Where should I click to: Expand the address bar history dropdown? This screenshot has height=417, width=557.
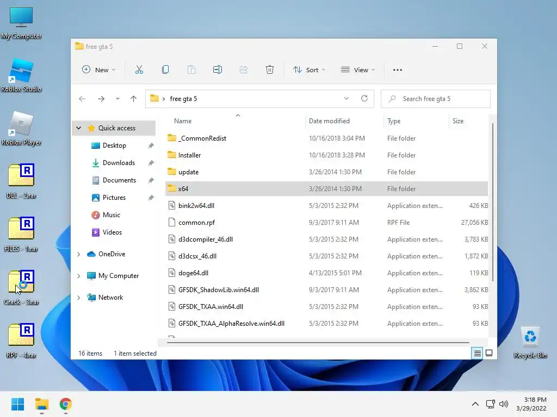(346, 99)
